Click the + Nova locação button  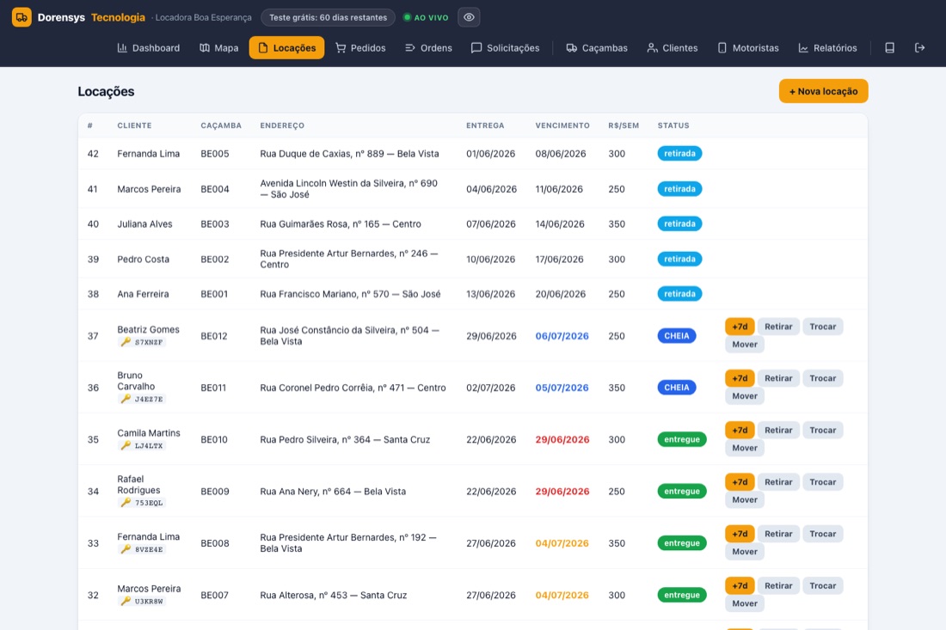pos(823,91)
